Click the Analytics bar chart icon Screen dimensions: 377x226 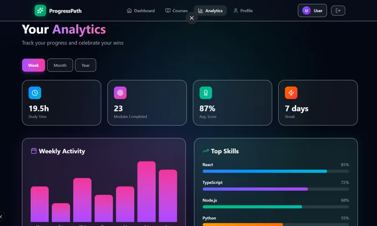coord(201,11)
